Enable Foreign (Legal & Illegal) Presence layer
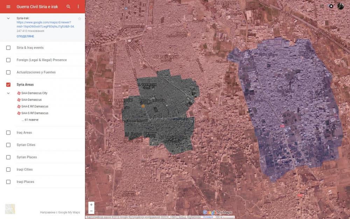 (8, 60)
